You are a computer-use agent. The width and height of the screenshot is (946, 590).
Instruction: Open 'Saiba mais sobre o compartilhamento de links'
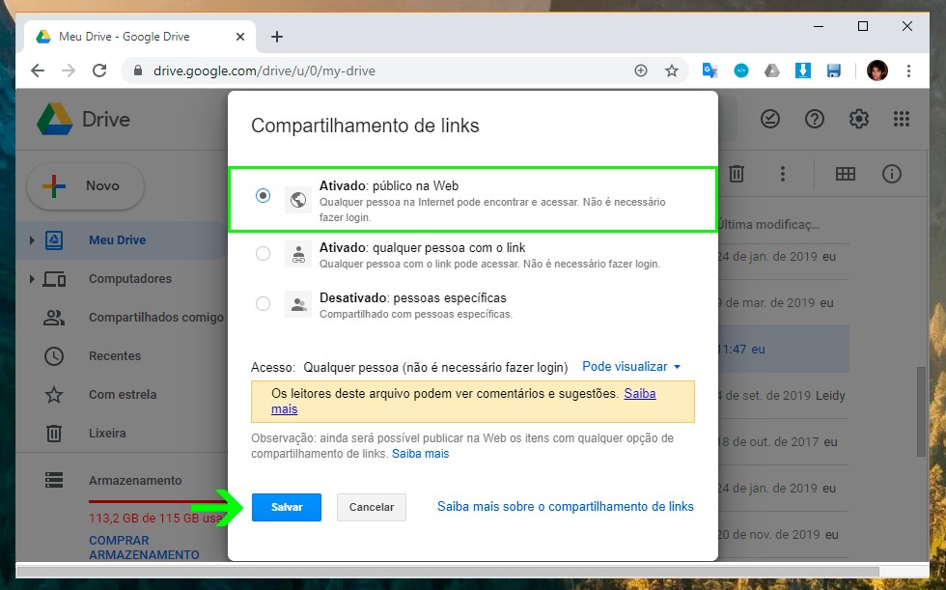(565, 507)
